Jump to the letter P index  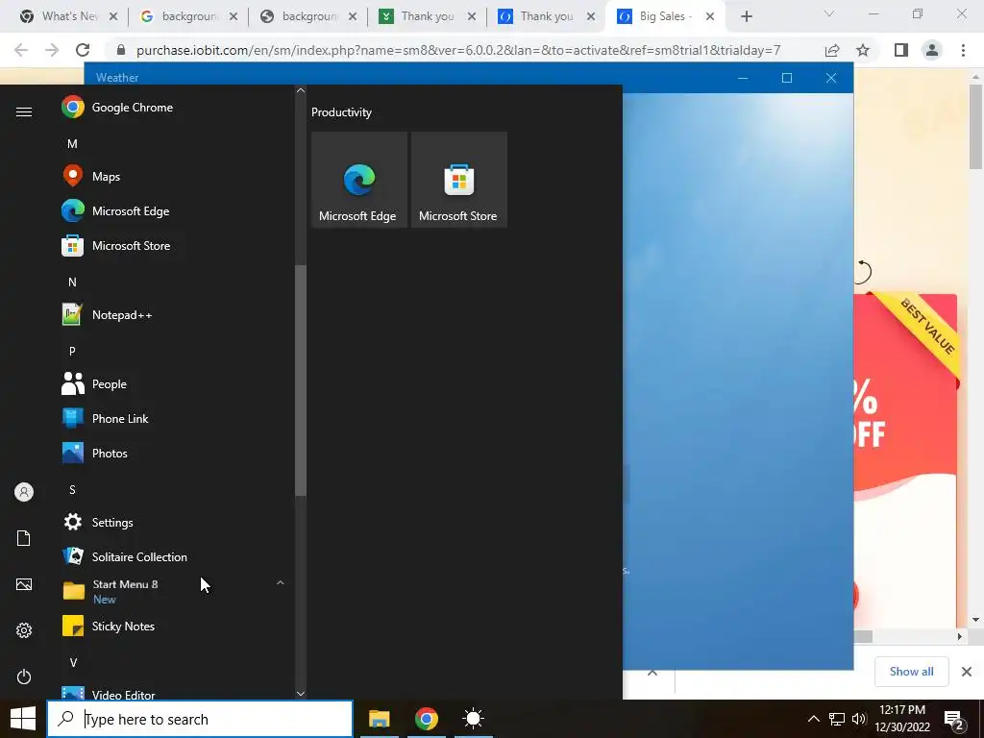[x=72, y=352]
